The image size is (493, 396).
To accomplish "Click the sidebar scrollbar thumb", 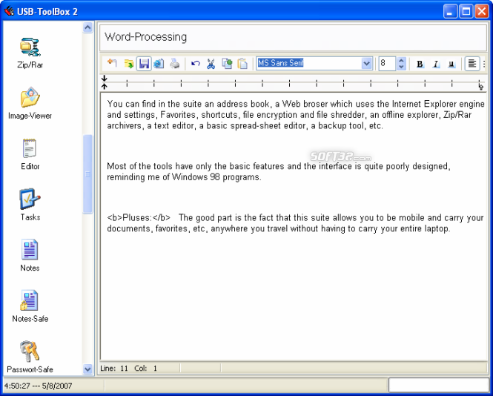I will (x=87, y=174).
